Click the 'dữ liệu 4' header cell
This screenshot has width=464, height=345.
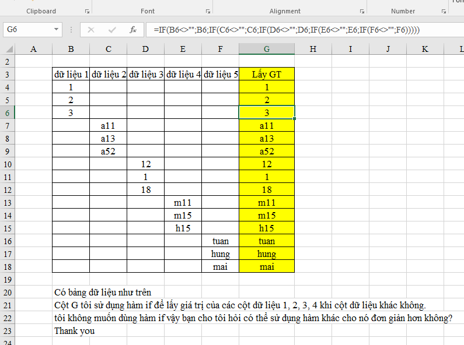[x=183, y=74]
